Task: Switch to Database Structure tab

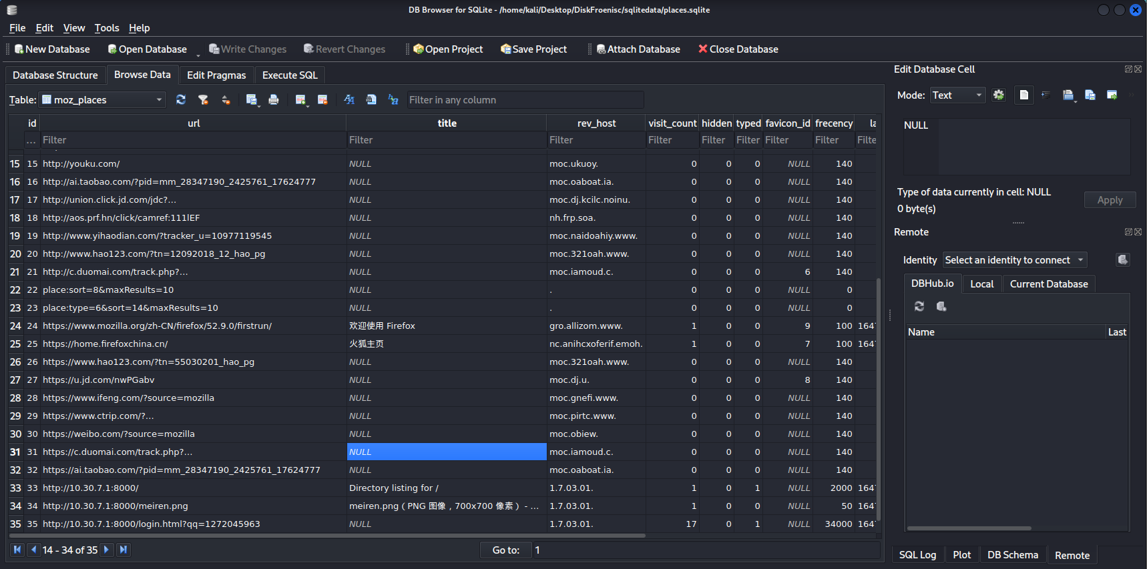Action: click(x=55, y=75)
